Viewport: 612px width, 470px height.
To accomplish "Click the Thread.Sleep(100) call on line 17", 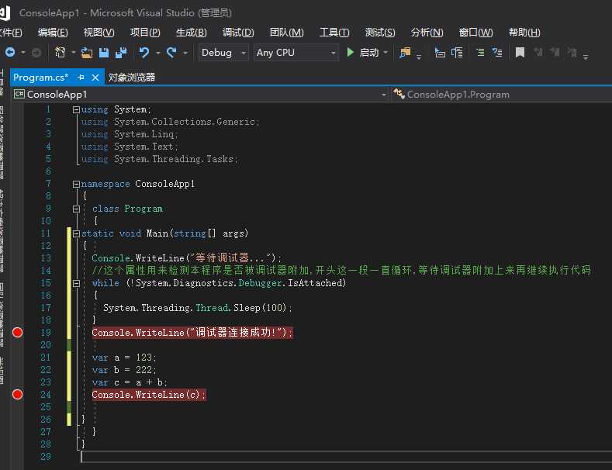I will tap(241, 308).
